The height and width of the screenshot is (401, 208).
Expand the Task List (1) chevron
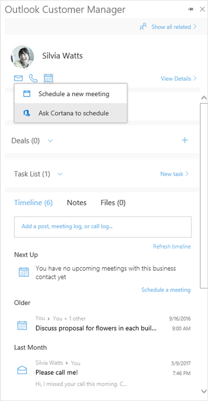60,174
